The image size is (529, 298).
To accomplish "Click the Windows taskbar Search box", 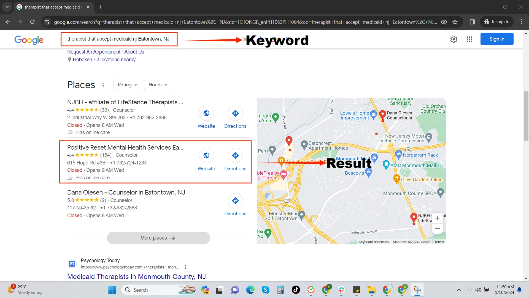I will click(159, 290).
